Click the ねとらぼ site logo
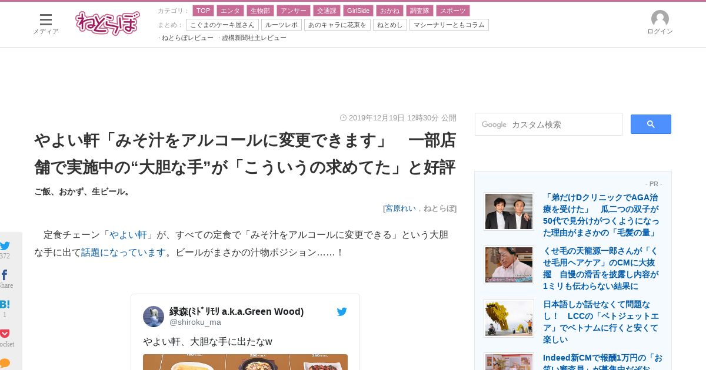This screenshot has width=706, height=370. pos(108,23)
